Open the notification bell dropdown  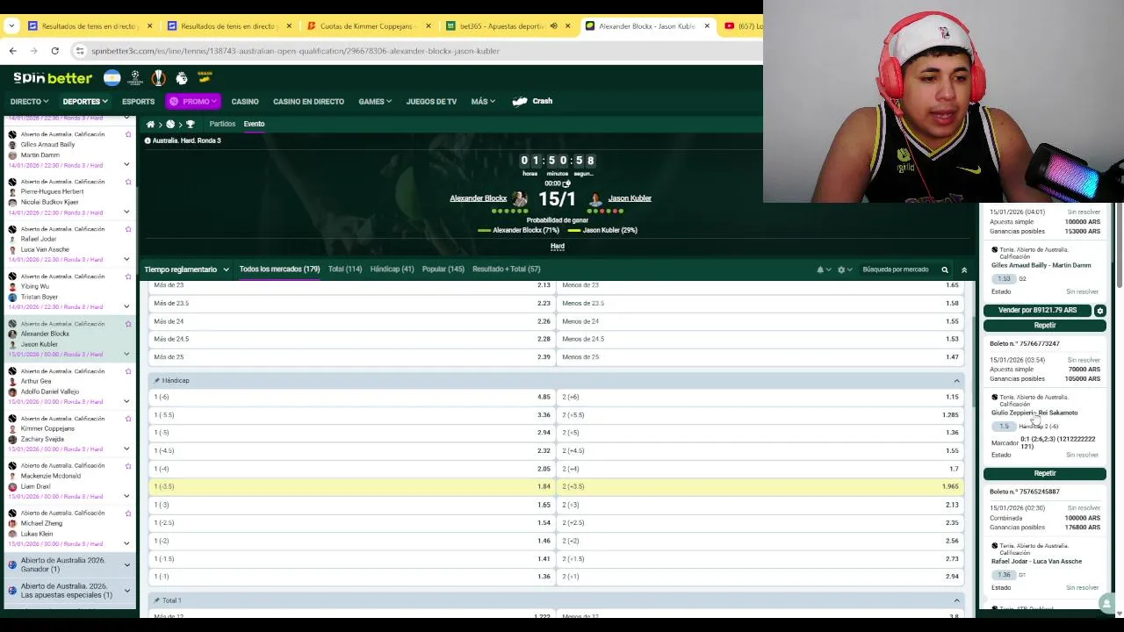click(824, 269)
